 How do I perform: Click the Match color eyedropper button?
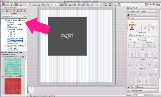pyautogui.click(x=153, y=54)
